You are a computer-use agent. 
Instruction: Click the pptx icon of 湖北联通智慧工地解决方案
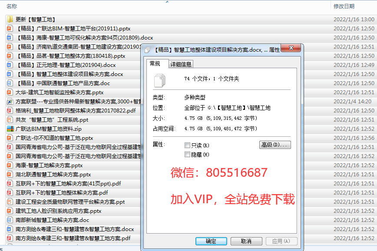pos(10,175)
